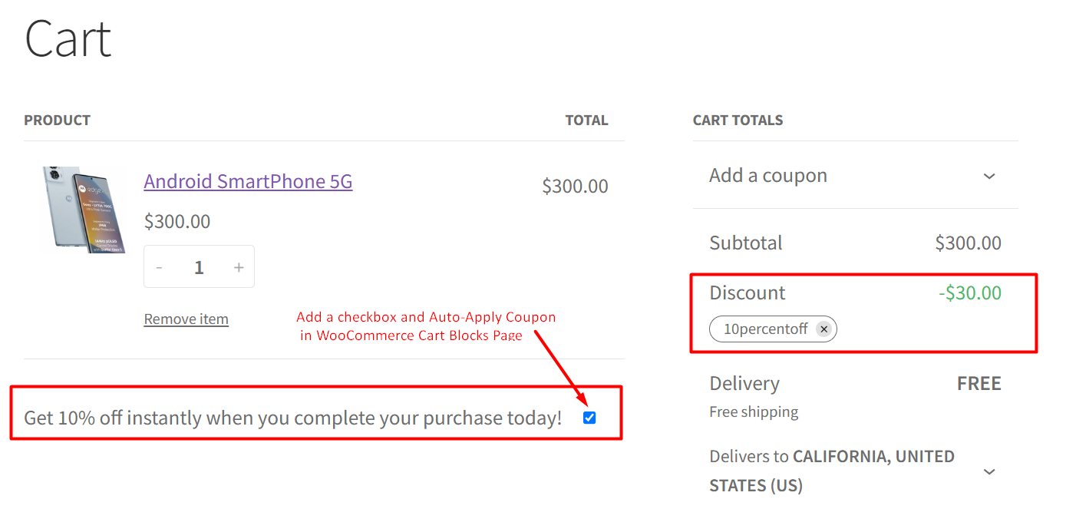Click the Get 10% off instantly label text
Viewport: 1066px width, 509px height.
click(x=292, y=418)
